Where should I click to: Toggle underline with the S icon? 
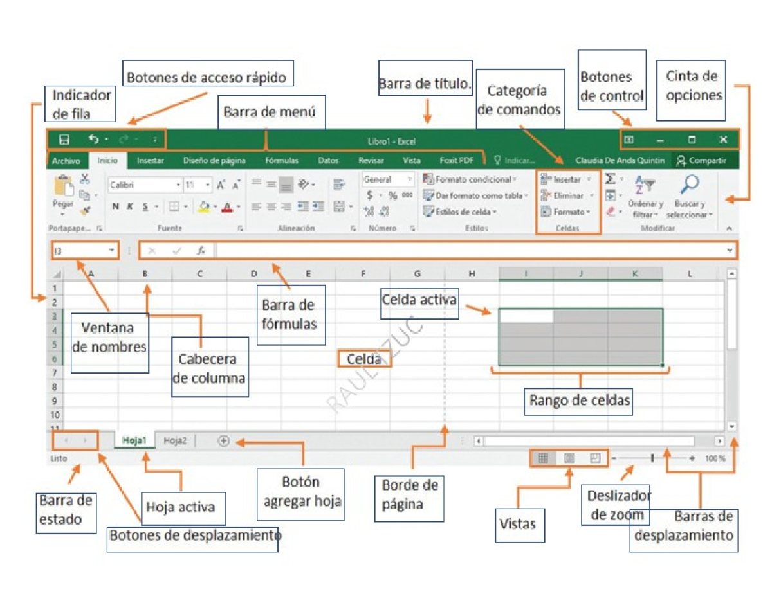145,206
